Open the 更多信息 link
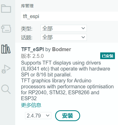The width and height of the screenshot is (118, 125). tap(31, 105)
